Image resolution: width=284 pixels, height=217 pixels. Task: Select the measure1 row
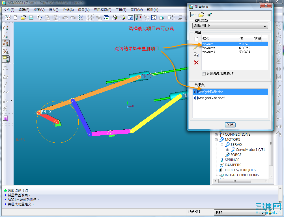(x=235, y=44)
